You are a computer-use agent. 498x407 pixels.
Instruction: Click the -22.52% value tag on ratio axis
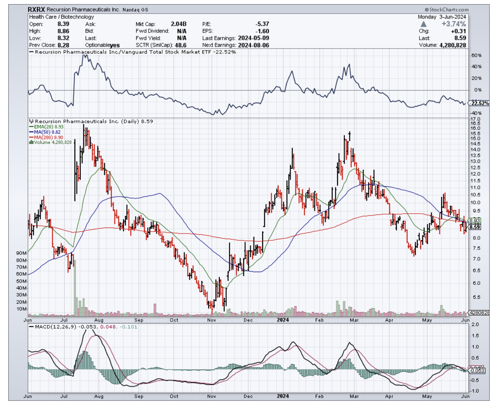(x=479, y=103)
